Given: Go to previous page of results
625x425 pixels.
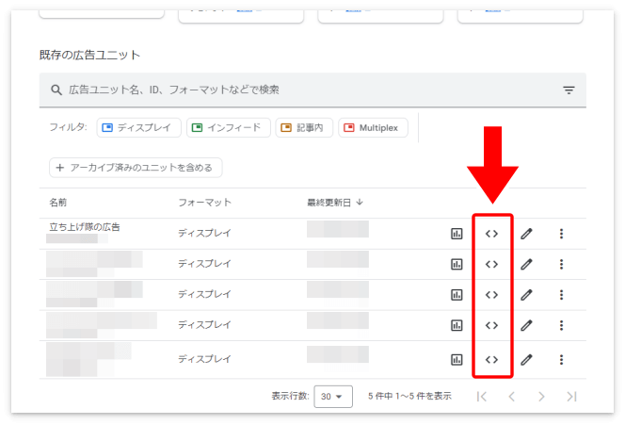Looking at the screenshot, I should 512,397.
